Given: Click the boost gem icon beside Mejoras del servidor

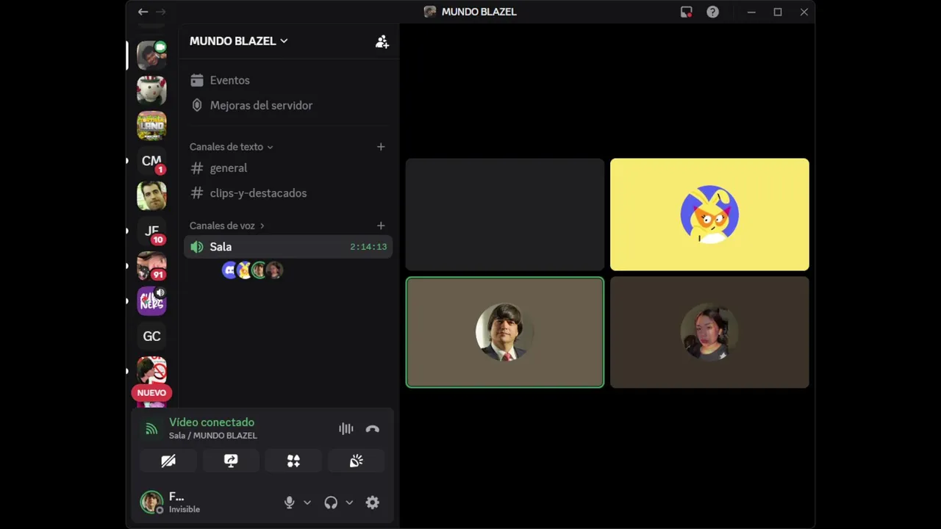Looking at the screenshot, I should (196, 105).
